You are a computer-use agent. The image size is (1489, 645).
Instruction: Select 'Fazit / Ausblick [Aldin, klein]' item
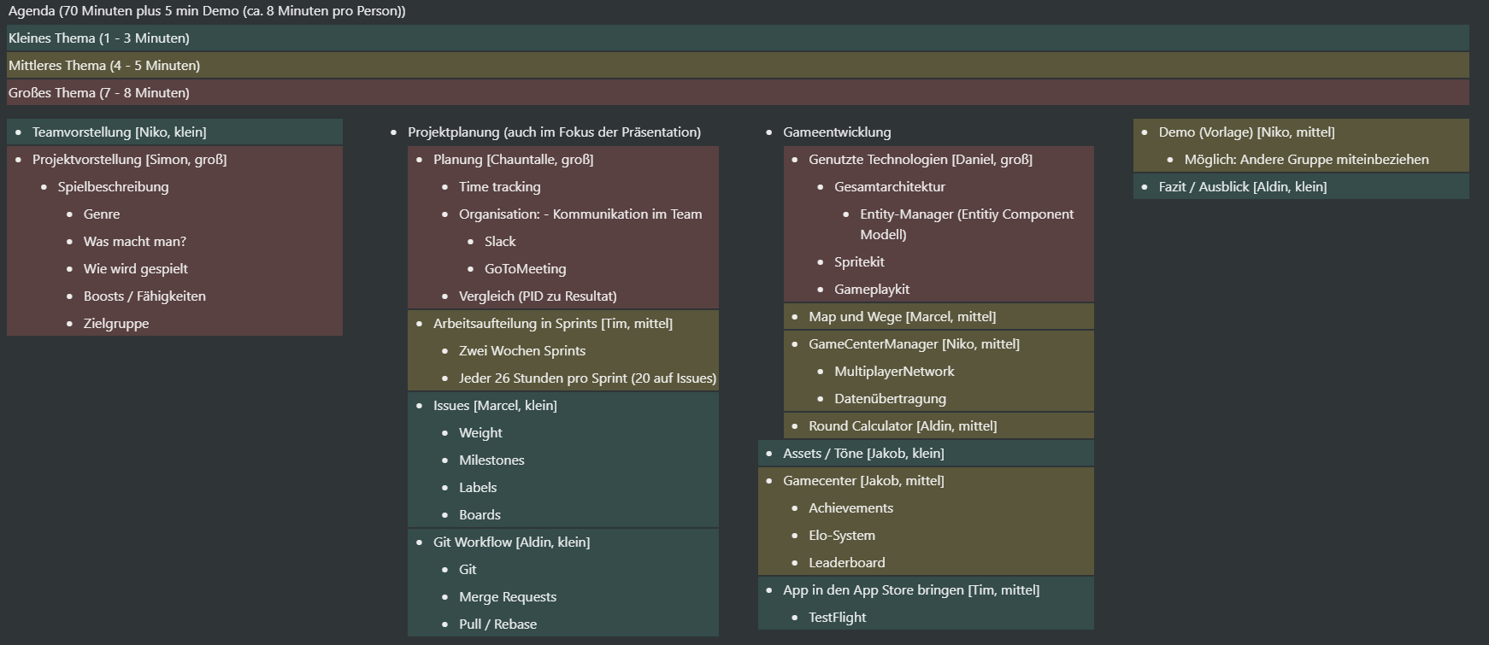pyautogui.click(x=1243, y=187)
